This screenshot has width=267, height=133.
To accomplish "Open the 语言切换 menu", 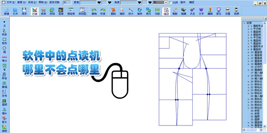I will point(54,2).
